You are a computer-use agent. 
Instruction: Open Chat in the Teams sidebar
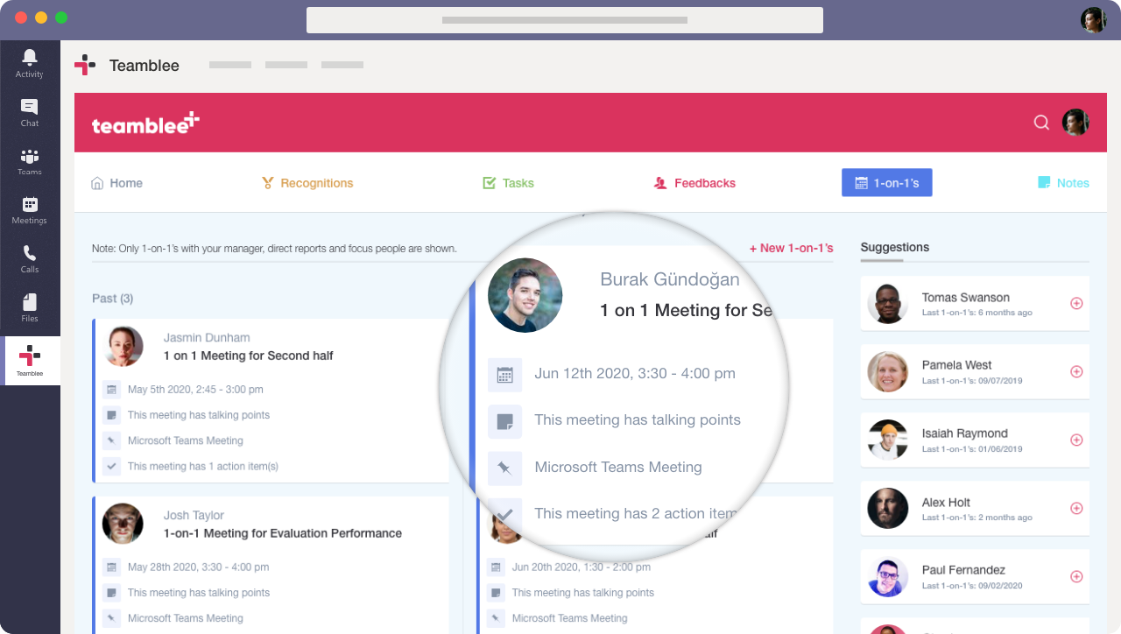[x=30, y=113]
